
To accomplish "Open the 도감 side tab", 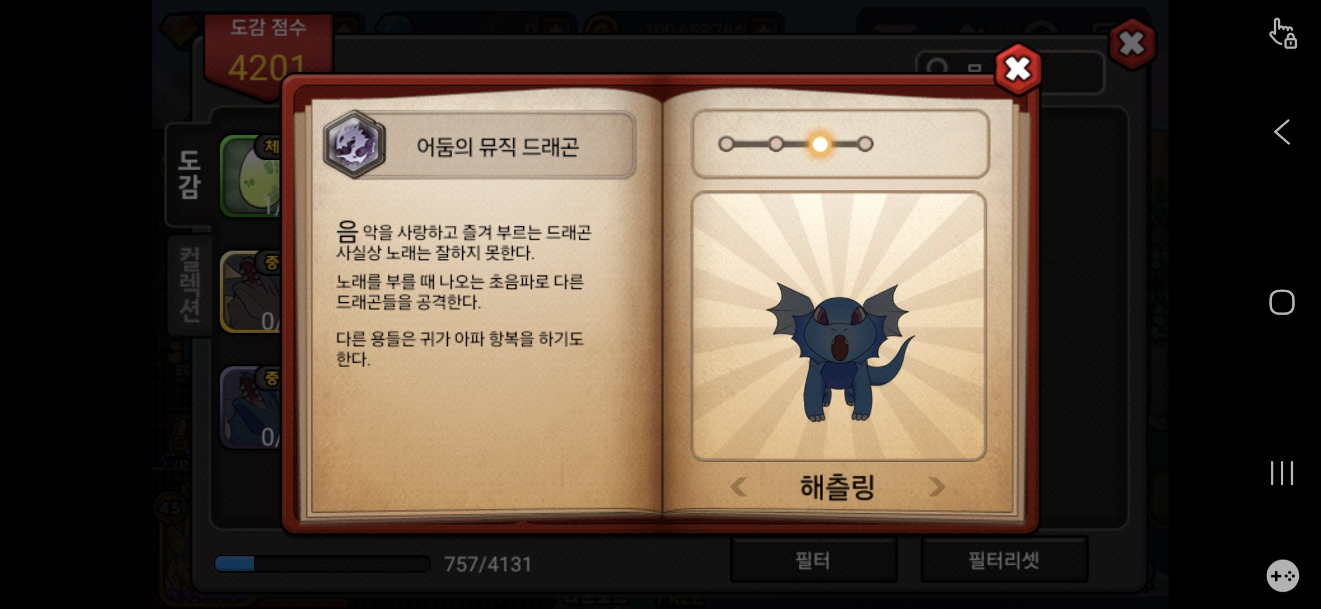I will [x=189, y=175].
